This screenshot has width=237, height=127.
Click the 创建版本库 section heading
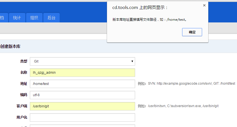[x=10, y=46]
